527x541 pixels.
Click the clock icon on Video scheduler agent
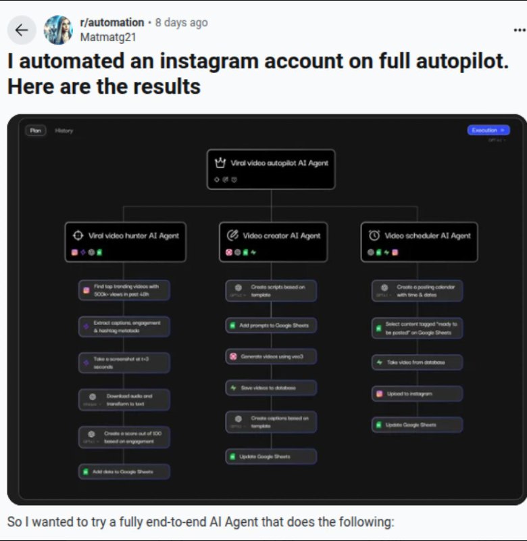click(x=374, y=235)
